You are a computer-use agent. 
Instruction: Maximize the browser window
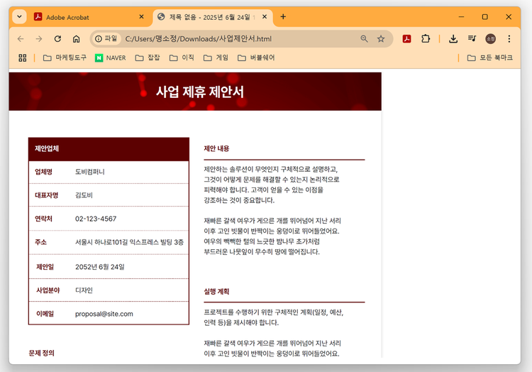[x=485, y=16]
